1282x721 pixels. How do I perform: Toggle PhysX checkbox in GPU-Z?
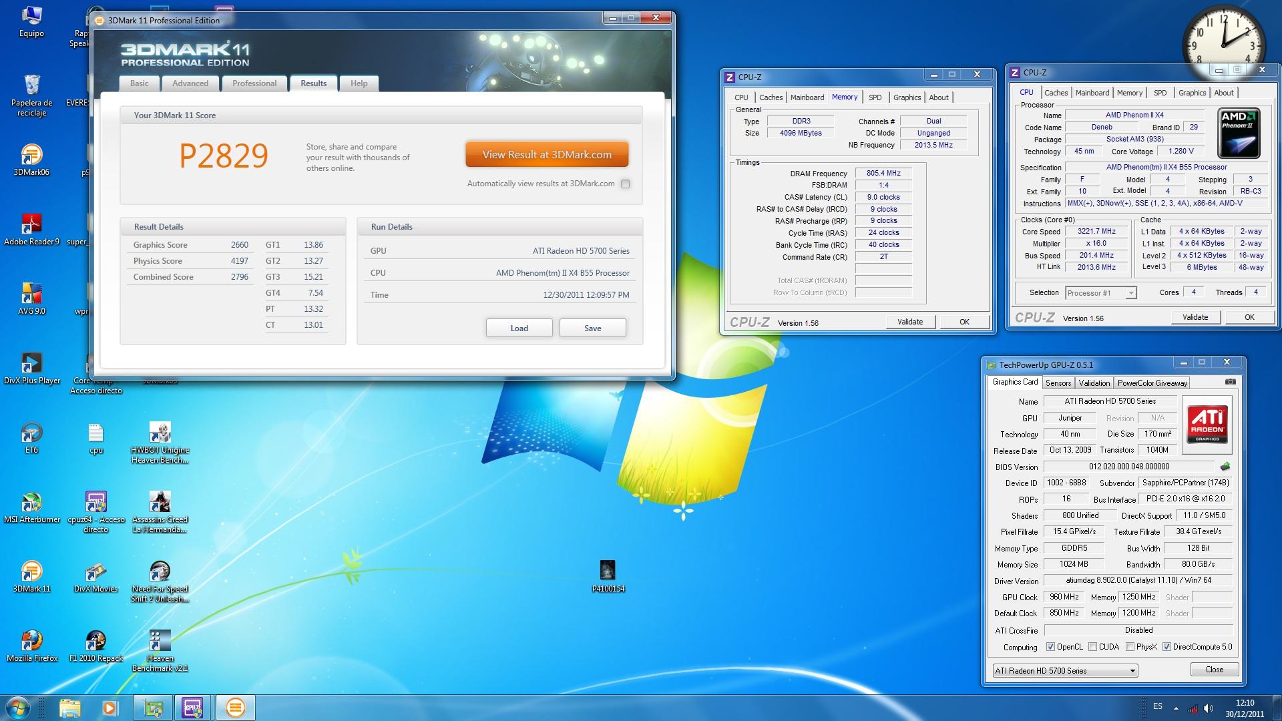pos(1130,646)
